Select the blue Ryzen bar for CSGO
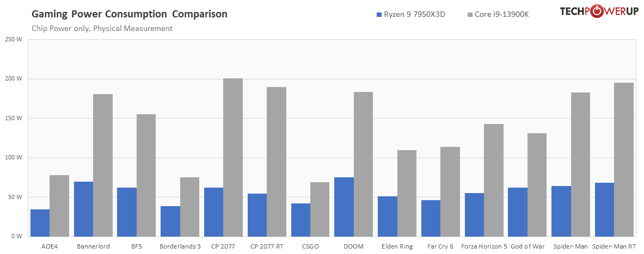Screen dimensions: 644x254 300,220
